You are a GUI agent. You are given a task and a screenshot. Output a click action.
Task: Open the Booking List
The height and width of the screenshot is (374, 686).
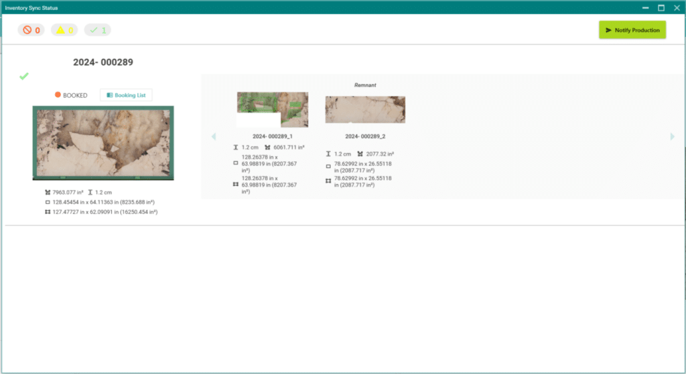coord(126,95)
